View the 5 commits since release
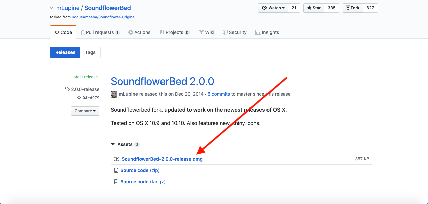 click(219, 94)
